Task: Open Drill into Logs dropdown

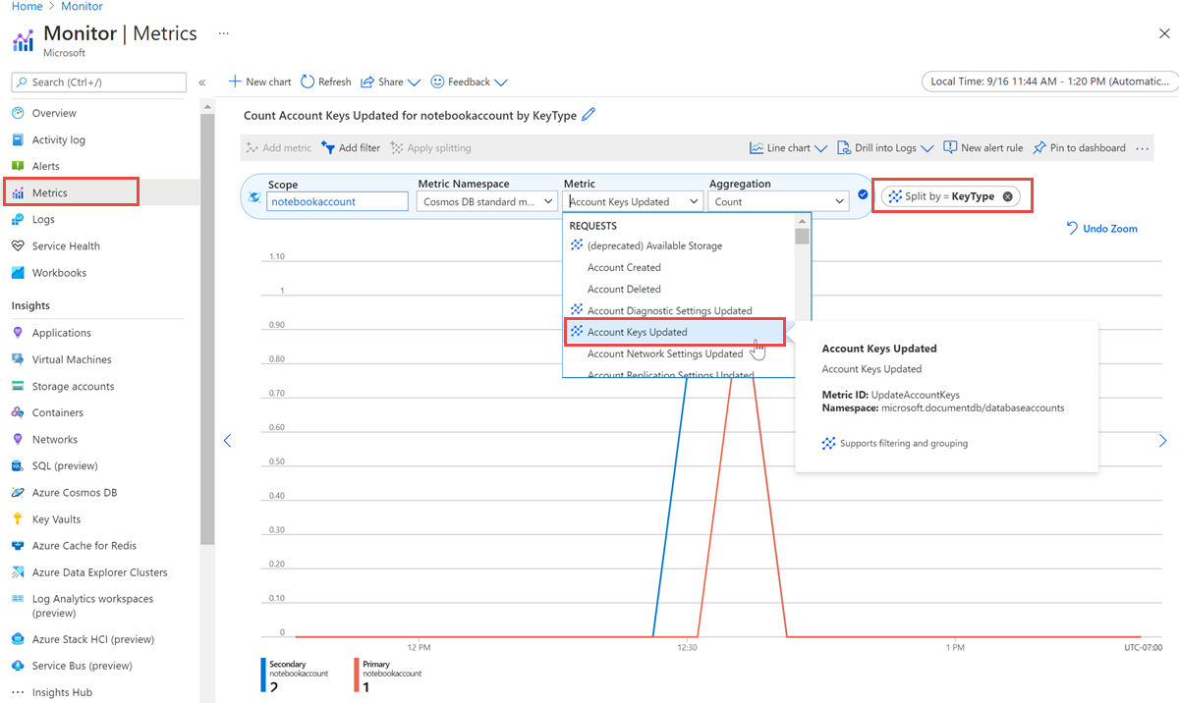Action: pyautogui.click(x=885, y=147)
